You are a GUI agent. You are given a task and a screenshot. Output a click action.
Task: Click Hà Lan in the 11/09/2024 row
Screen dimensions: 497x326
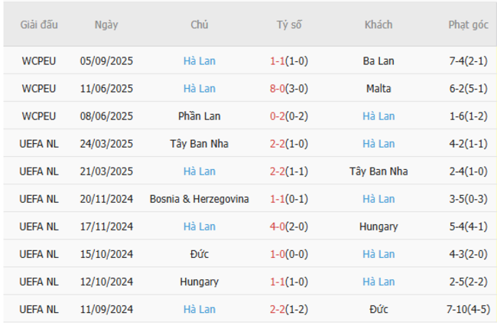200,309
